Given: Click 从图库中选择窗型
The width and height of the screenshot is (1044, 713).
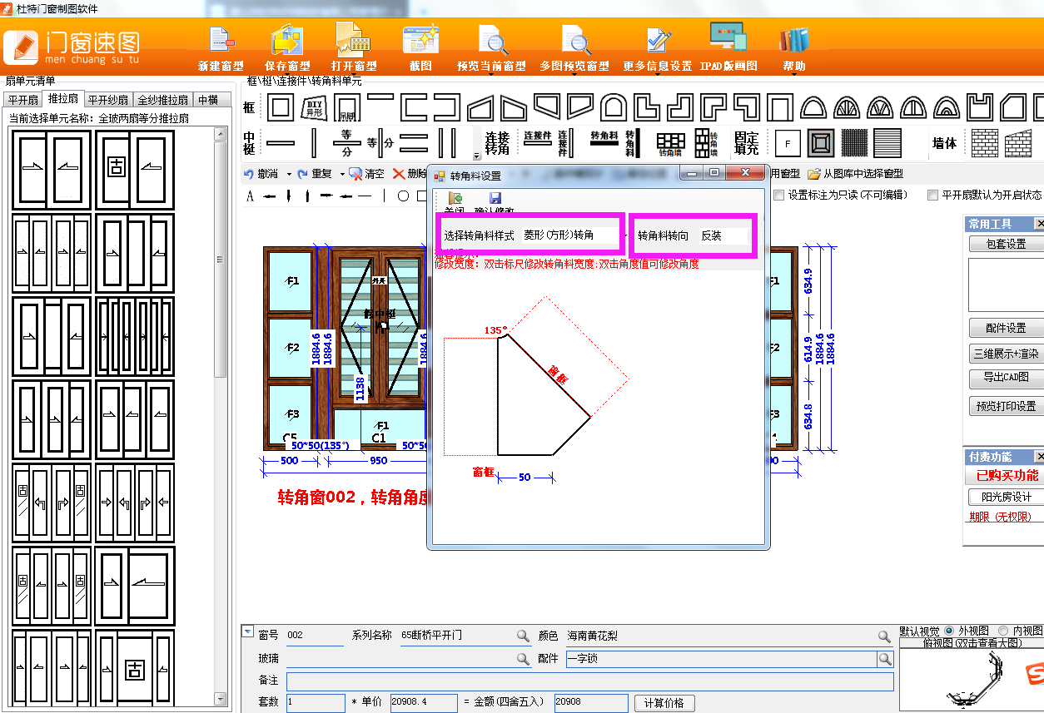Looking at the screenshot, I should 856,174.
